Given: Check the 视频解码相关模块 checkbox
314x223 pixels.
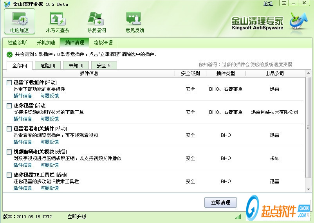Looking at the screenshot, I should tap(9, 152).
